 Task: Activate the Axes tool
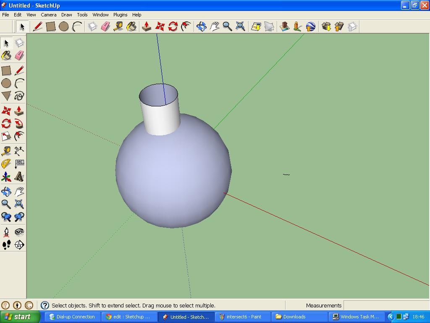pyautogui.click(x=6, y=177)
